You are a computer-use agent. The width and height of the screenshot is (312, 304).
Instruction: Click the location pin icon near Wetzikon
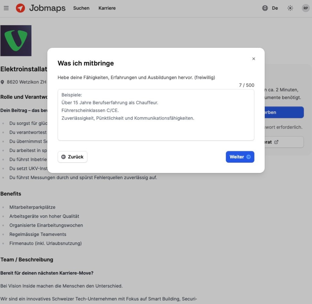[x=2, y=82]
